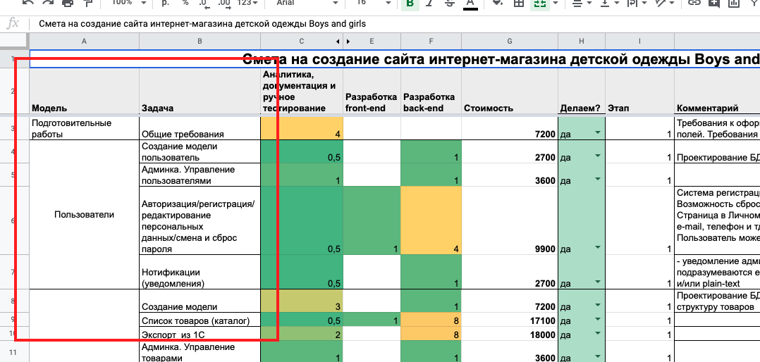This screenshot has height=362, width=760.
Task: Toggle Italic formatting
Action: [x=430, y=3]
